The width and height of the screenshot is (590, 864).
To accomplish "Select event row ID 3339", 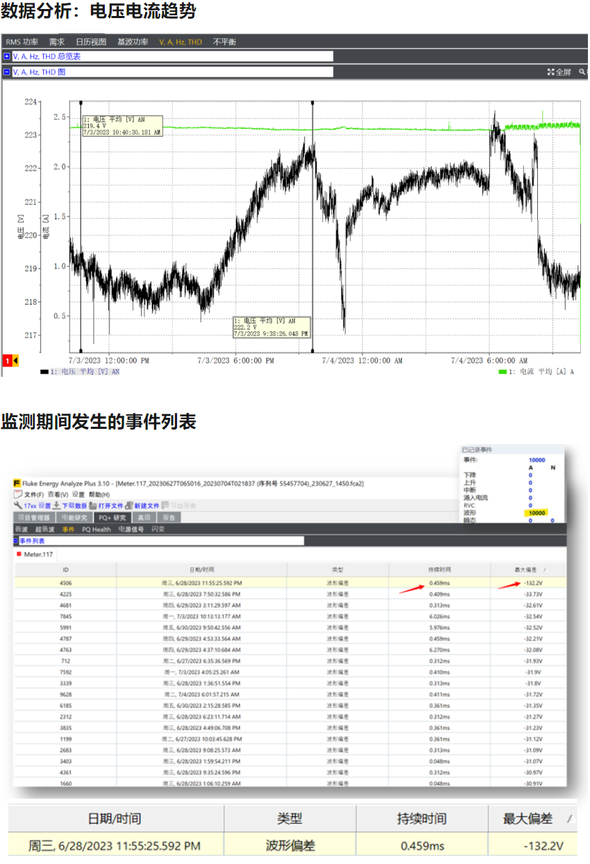I will (x=291, y=683).
